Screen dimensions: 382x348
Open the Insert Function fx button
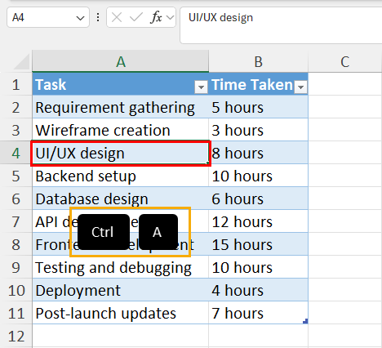coord(156,18)
